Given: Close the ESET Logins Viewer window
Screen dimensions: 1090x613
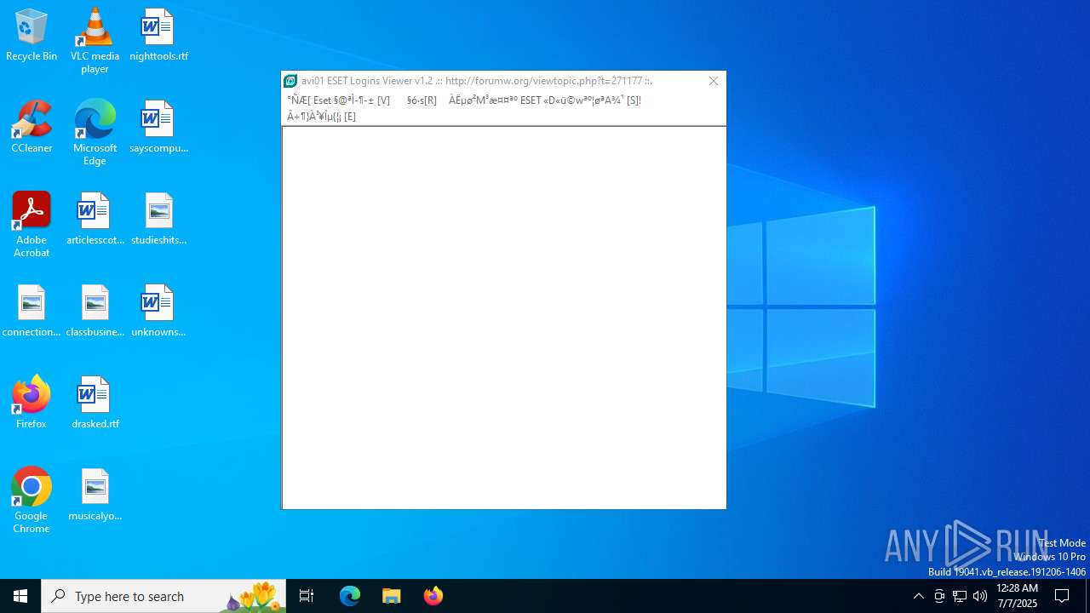Looking at the screenshot, I should point(714,81).
